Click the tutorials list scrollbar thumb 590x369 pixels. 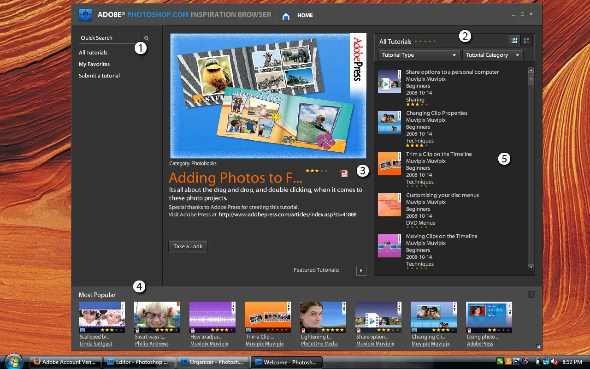coord(531,79)
